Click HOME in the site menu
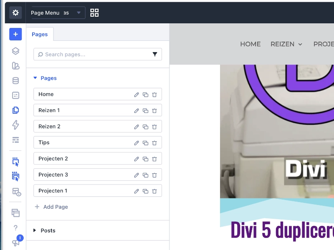 250,44
